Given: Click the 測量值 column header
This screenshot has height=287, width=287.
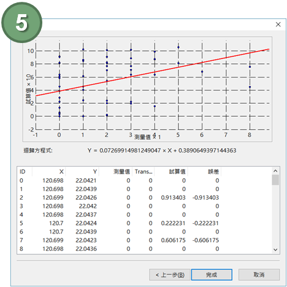Looking at the screenshot, I should 115,171.
